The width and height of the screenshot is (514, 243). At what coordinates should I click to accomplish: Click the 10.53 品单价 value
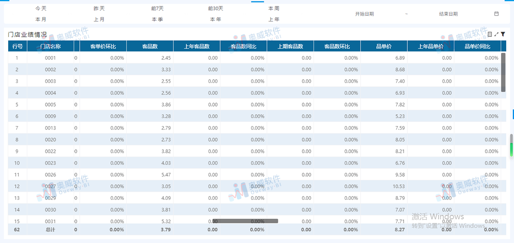[399, 186]
